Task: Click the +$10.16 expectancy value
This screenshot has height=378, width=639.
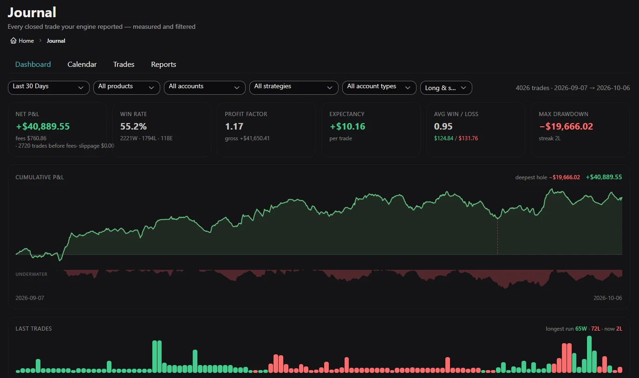Action: pyautogui.click(x=347, y=126)
